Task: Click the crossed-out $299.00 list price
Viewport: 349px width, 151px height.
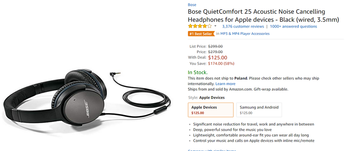Action: click(x=215, y=46)
